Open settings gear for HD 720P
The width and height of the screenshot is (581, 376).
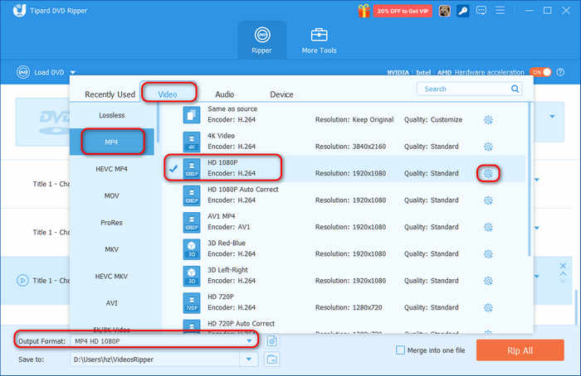pyautogui.click(x=488, y=307)
